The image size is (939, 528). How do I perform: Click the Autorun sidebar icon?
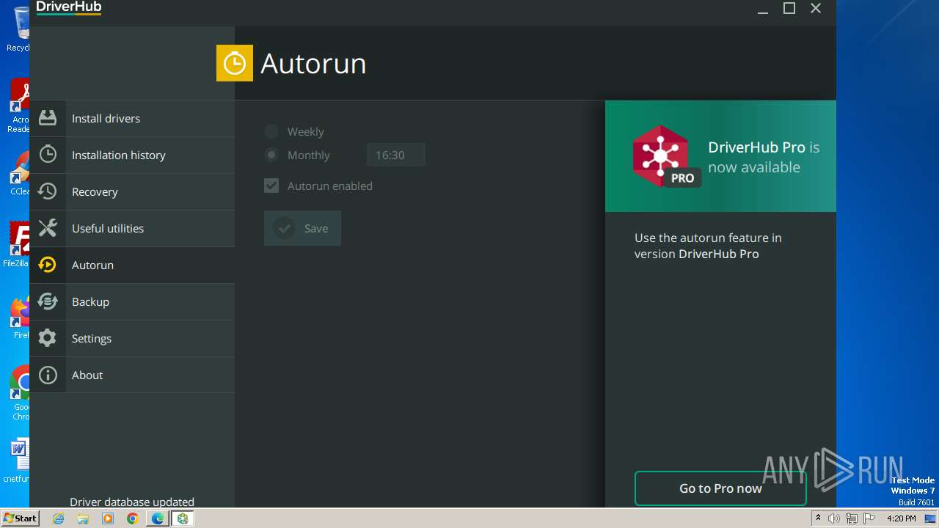[x=48, y=265]
